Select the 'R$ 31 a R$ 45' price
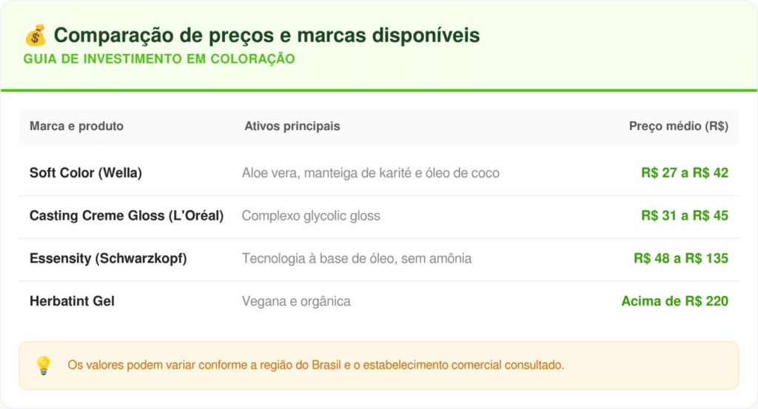The width and height of the screenshot is (758, 409). click(x=685, y=216)
